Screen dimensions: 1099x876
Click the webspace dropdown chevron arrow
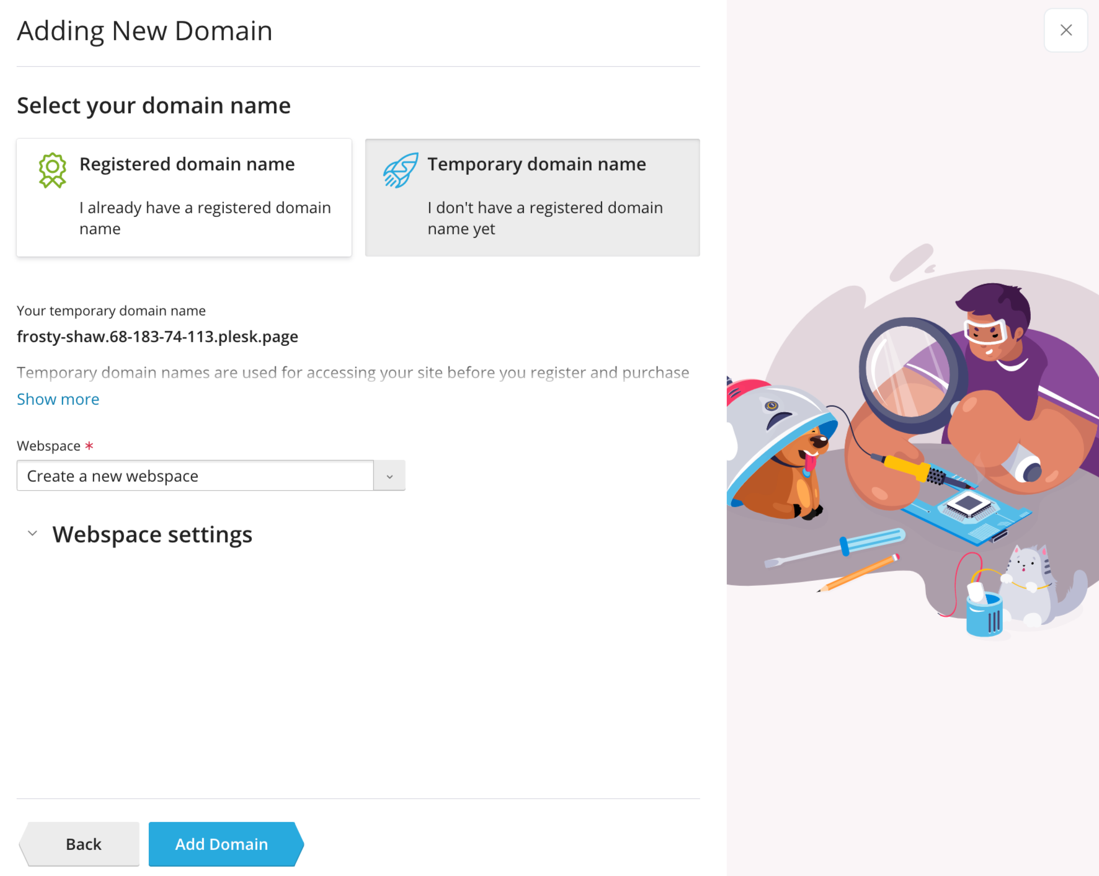(x=389, y=476)
